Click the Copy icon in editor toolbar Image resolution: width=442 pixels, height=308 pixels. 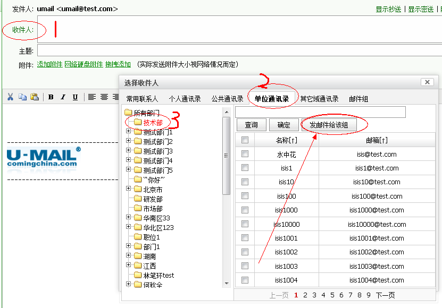22,97
